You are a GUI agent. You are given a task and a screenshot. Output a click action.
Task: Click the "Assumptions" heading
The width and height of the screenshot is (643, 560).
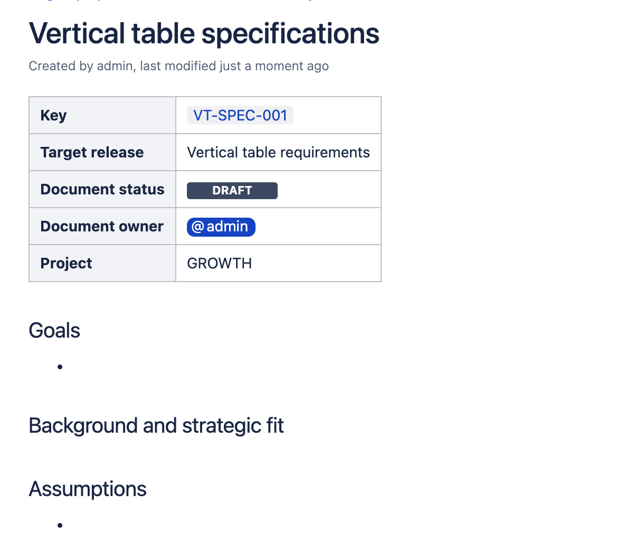click(x=88, y=489)
